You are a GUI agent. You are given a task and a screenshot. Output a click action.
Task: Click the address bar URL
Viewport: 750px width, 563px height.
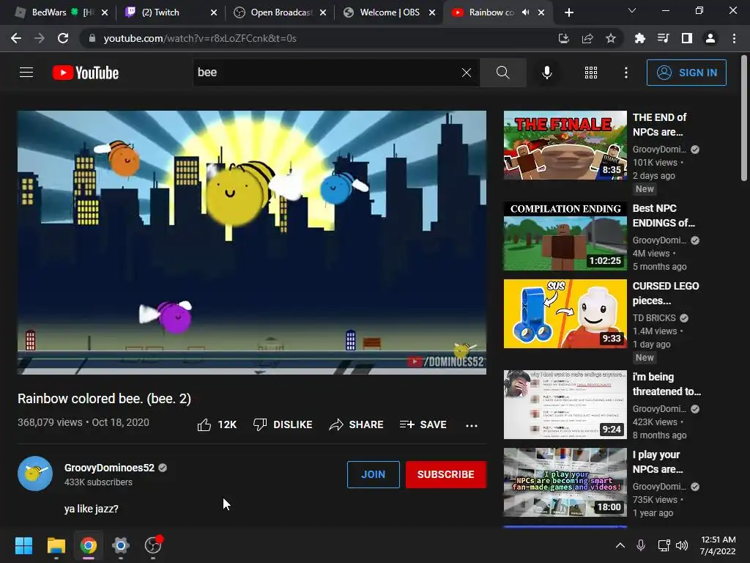pyautogui.click(x=200, y=38)
